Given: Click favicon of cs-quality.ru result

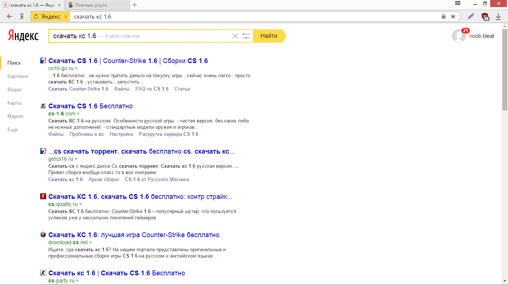Looking at the screenshot, I should 43,196.
